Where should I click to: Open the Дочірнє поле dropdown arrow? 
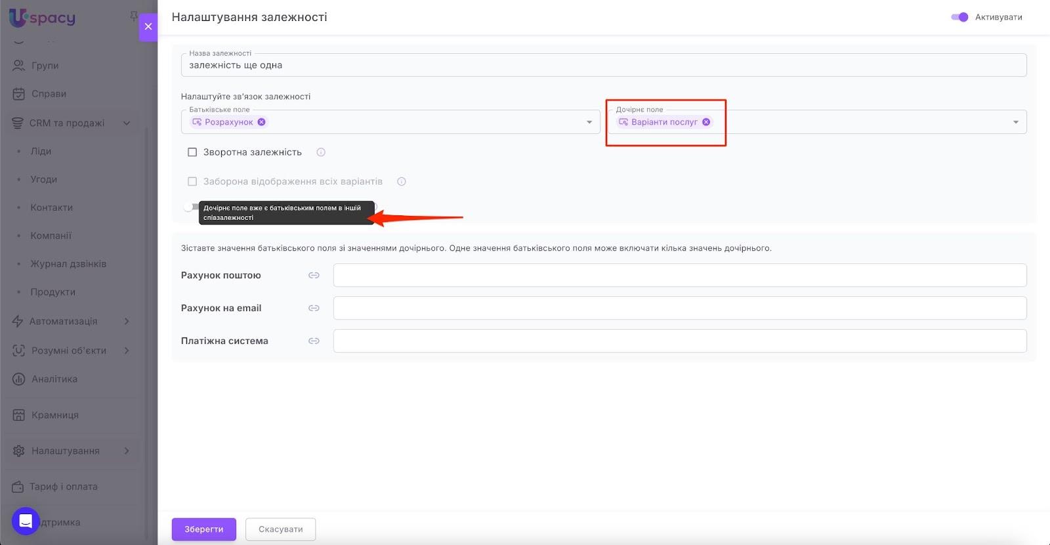[x=1015, y=122]
